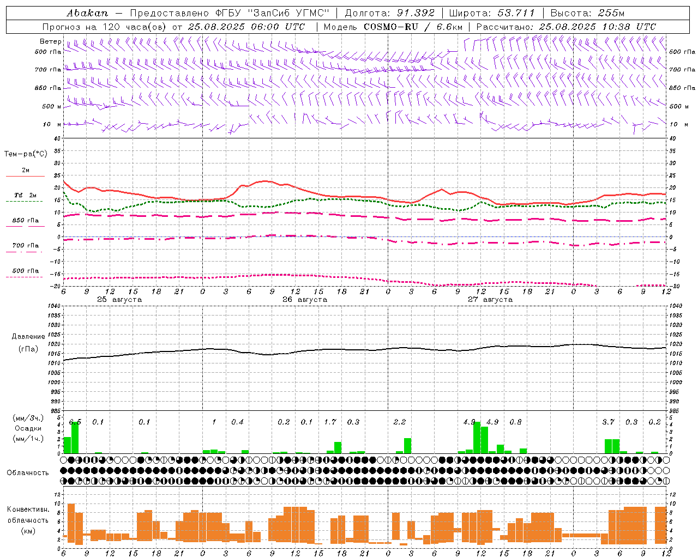Click the elevation text "Высота: 255м"

(587, 13)
